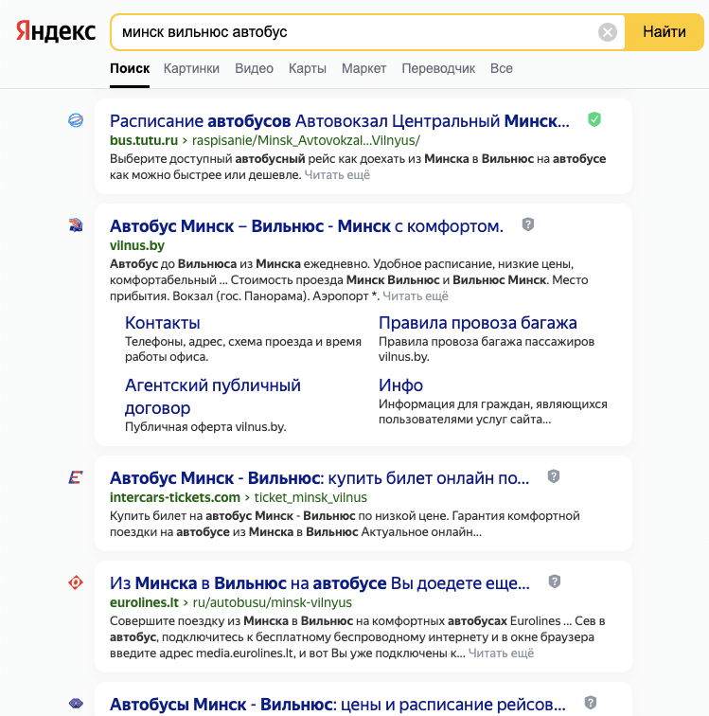Click the Yandex logo
Viewport: 709px width, 716px height.
[56, 32]
